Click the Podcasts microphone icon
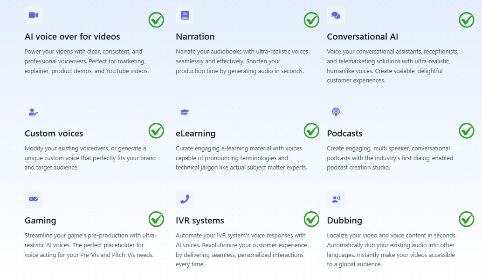 pos(336,112)
